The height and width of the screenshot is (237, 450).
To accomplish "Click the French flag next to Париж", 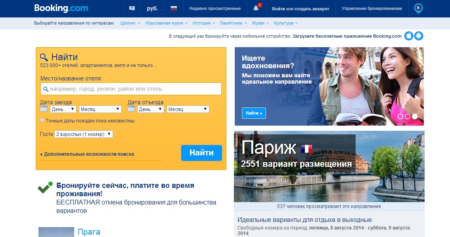I will (x=306, y=149).
